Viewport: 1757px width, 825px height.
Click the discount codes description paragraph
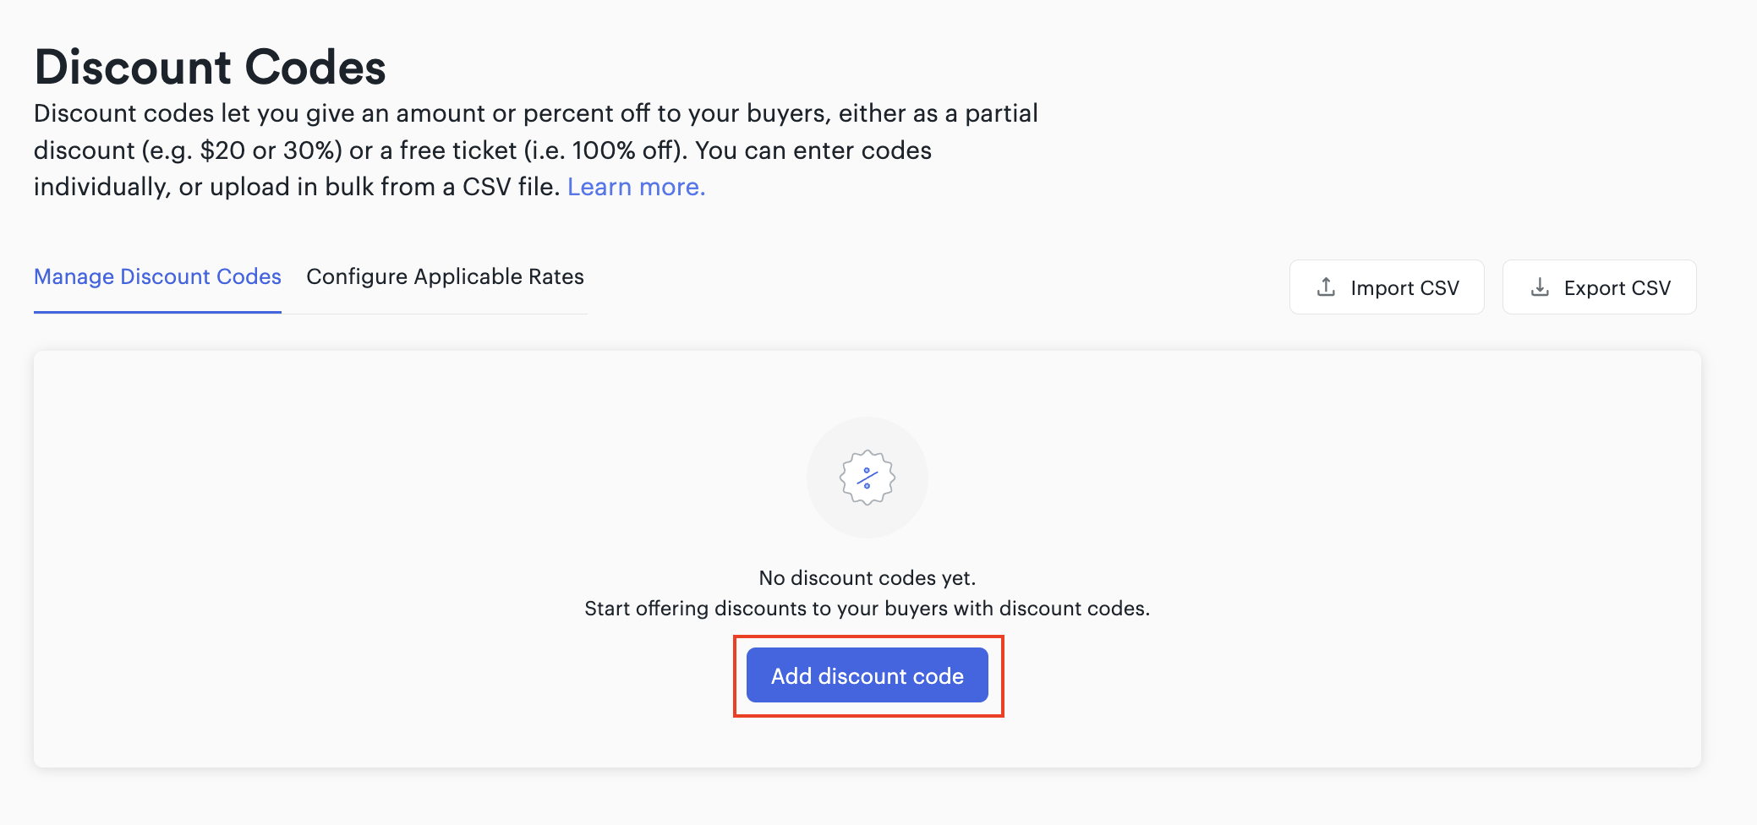point(536,150)
